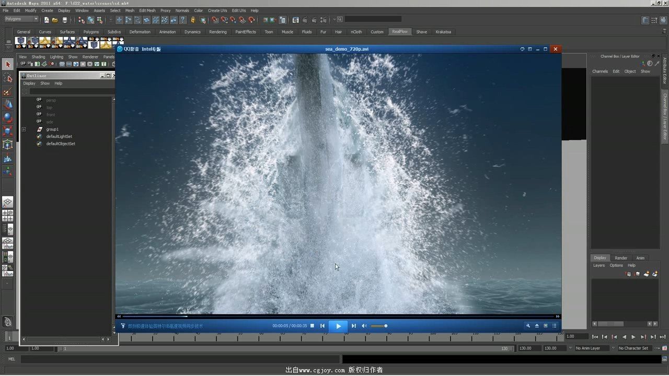The height and width of the screenshot is (376, 669).
Task: Click the stop button in QQ player
Action: (x=312, y=326)
